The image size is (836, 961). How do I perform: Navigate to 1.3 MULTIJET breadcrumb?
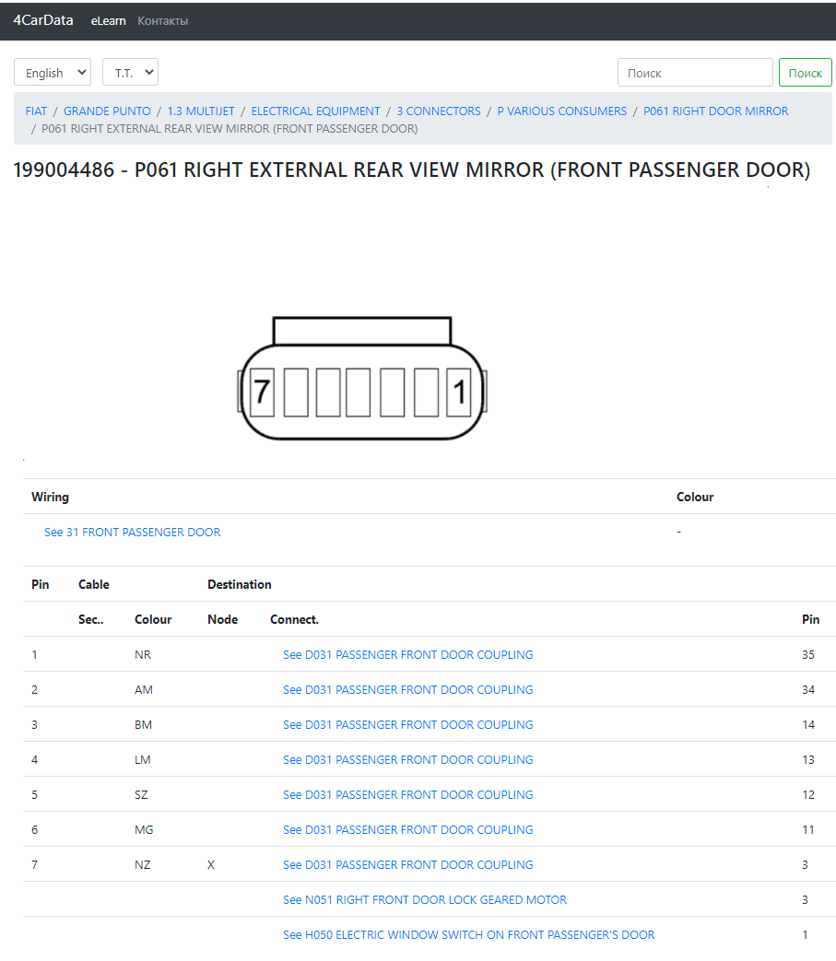click(x=201, y=111)
